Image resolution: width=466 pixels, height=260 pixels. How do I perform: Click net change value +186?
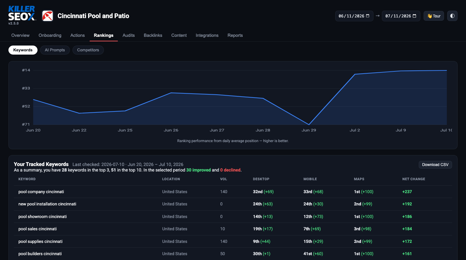407,216
